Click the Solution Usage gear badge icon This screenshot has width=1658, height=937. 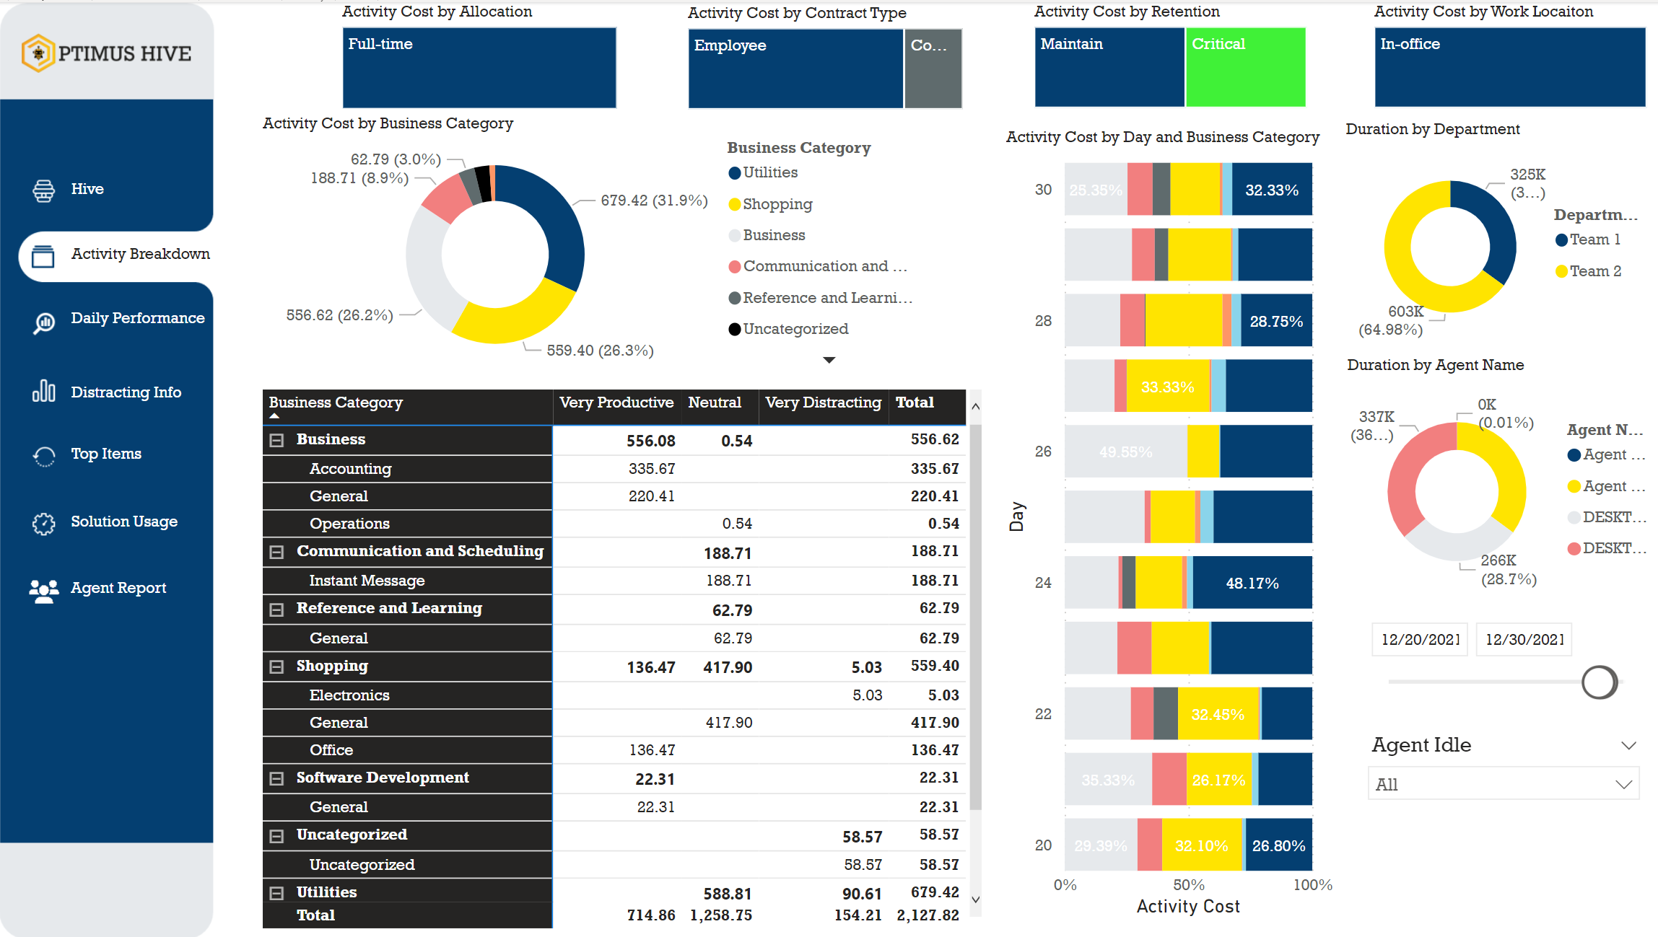pos(43,523)
